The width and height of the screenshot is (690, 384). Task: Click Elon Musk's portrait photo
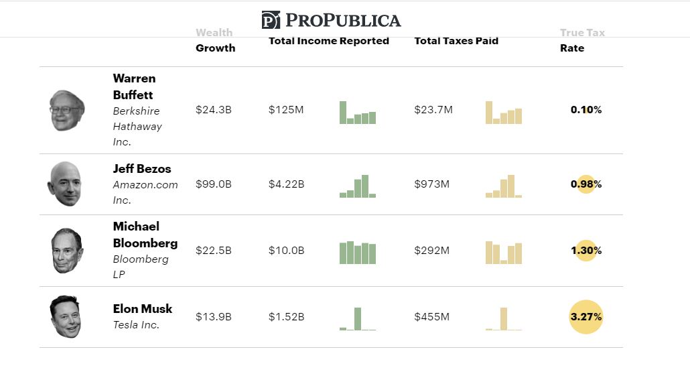[66, 316]
